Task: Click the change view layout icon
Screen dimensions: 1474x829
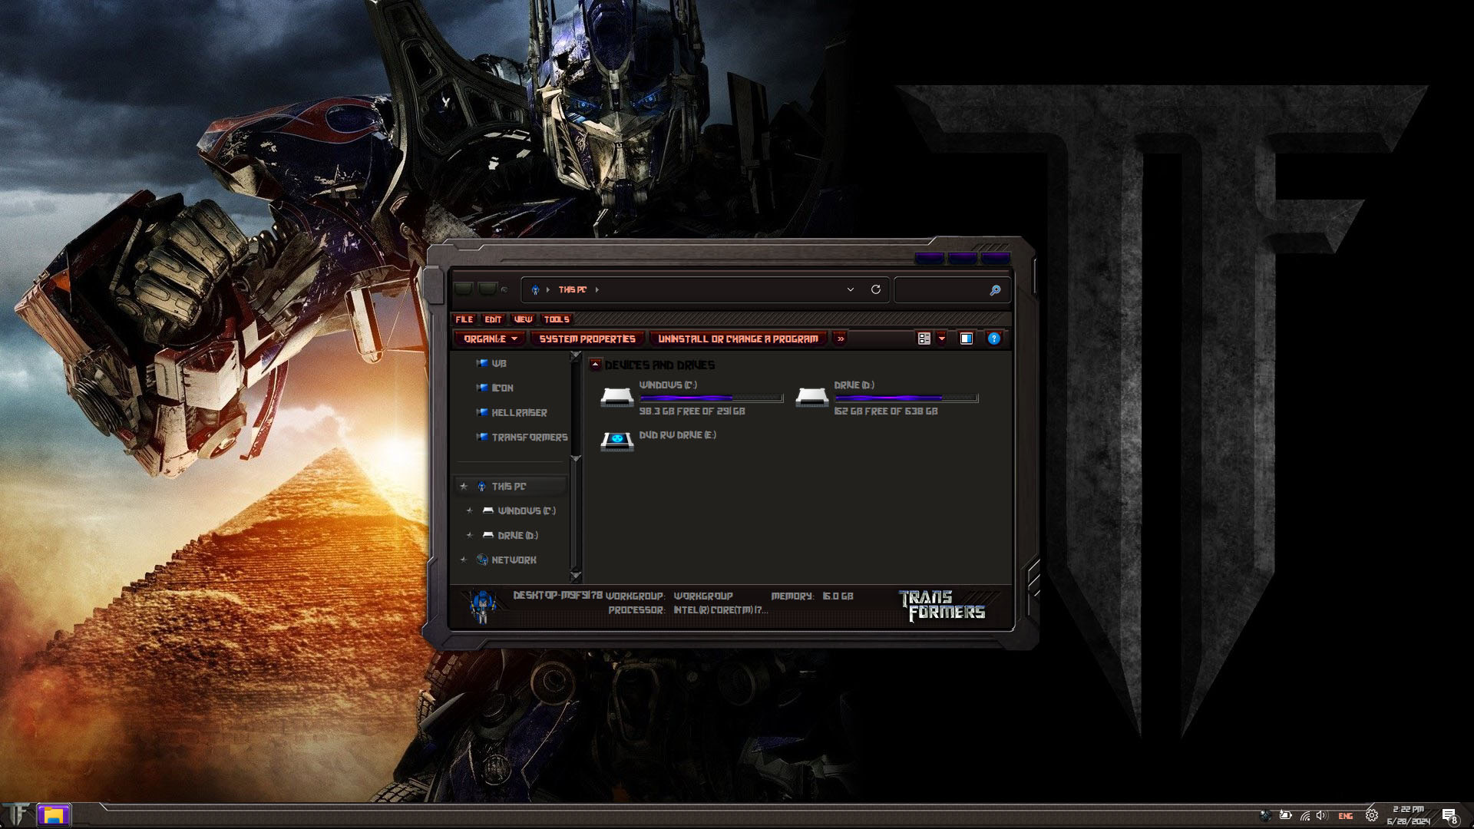Action: [924, 339]
